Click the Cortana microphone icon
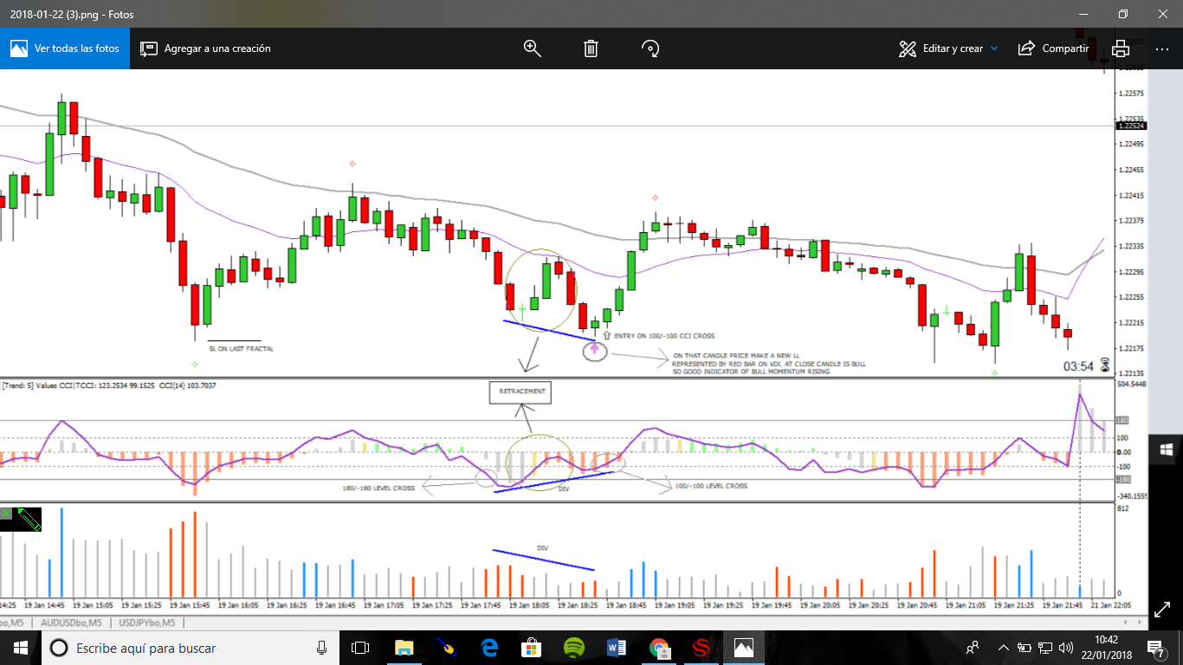The height and width of the screenshot is (665, 1183). pos(321,647)
